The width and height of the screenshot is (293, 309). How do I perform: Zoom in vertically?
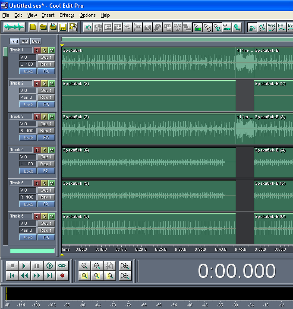pyautogui.click(x=125, y=266)
